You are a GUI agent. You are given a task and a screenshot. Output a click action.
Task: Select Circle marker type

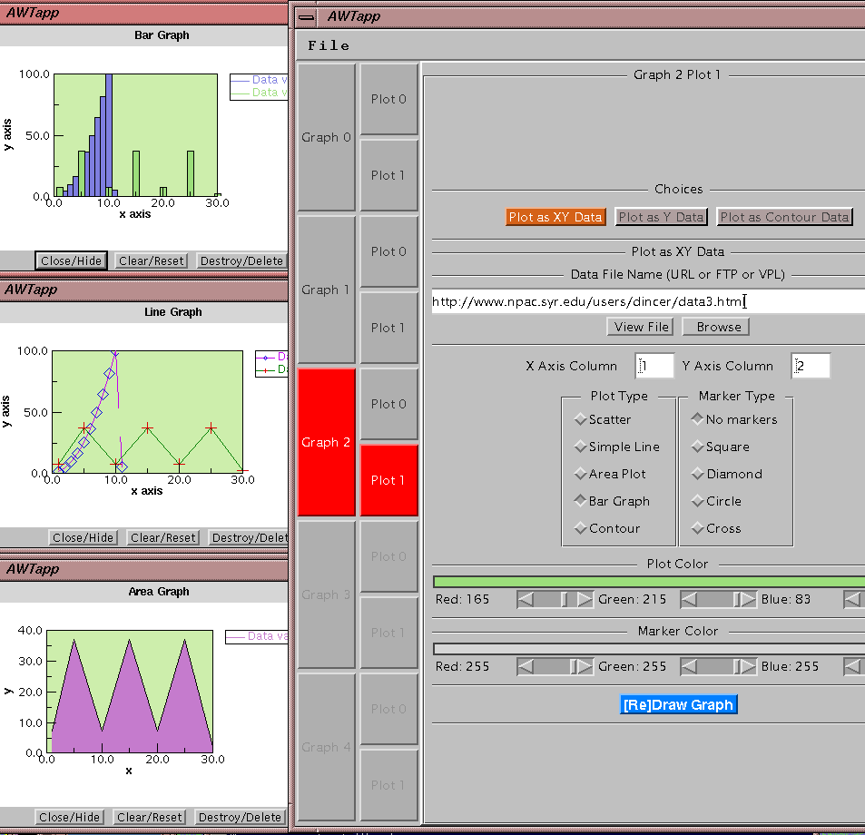pos(716,501)
